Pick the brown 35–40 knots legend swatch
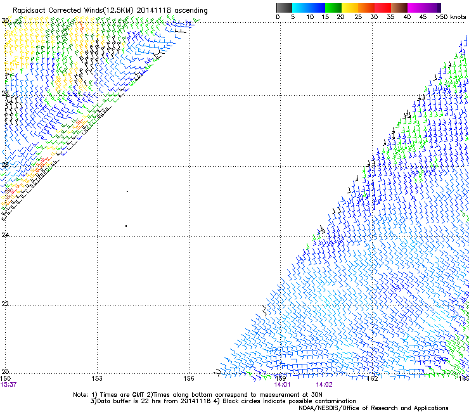The image size is (469, 412). (x=399, y=8)
